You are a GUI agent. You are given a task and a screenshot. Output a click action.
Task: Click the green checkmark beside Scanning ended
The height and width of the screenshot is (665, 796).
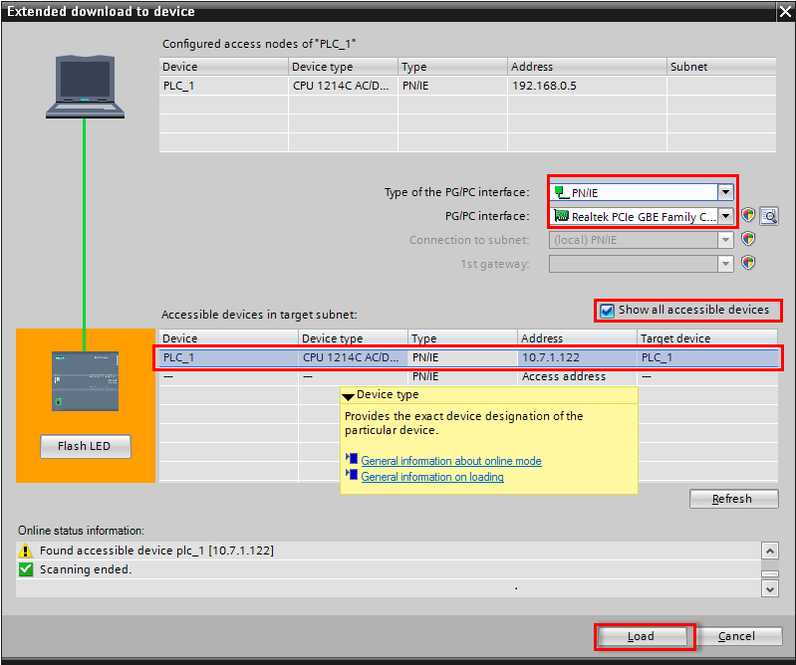[27, 569]
